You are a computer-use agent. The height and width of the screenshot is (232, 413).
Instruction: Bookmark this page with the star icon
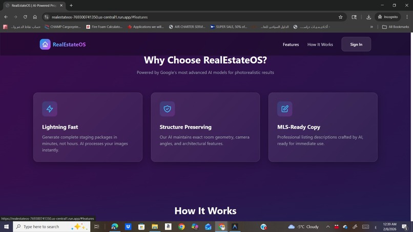[x=341, y=17]
